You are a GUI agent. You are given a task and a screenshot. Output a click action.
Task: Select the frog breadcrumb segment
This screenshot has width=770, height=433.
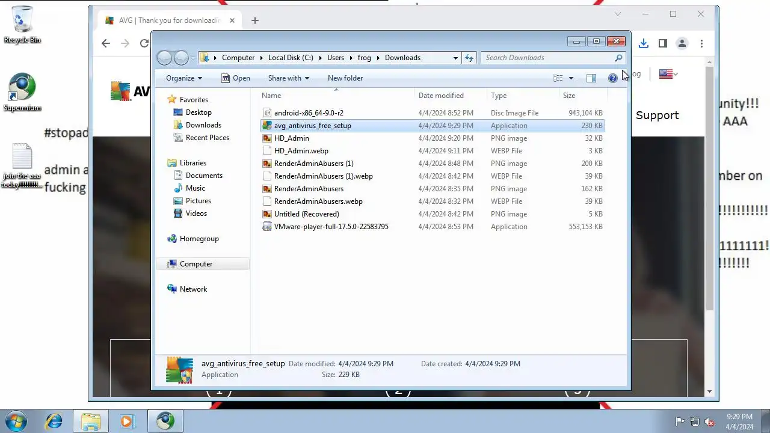tap(364, 58)
